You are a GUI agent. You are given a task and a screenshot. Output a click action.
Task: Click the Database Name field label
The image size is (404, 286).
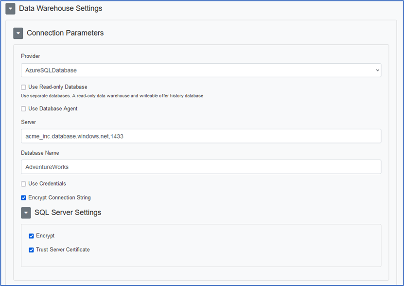(x=40, y=153)
